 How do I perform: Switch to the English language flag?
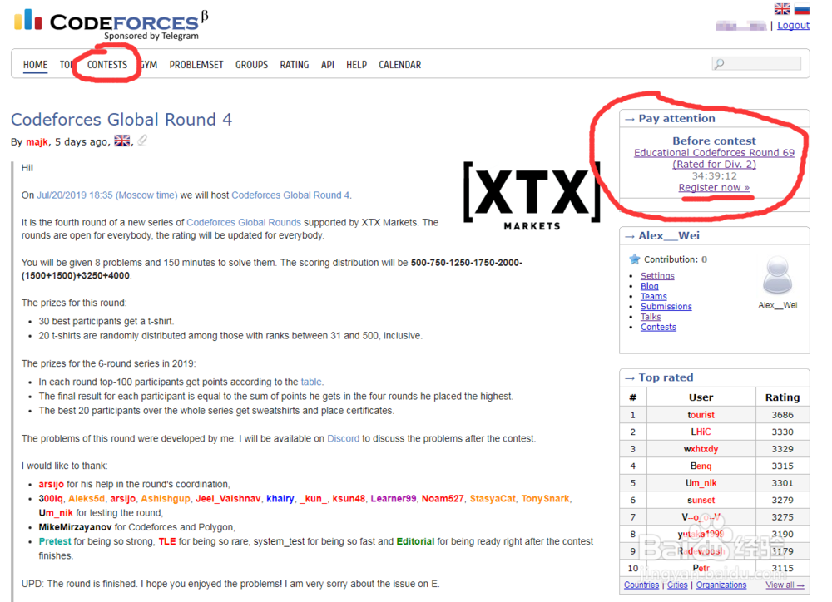[781, 8]
